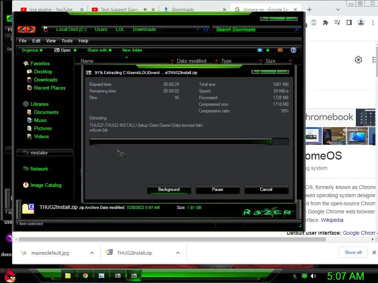Screen dimensions: 378x283
Task: Open the Wikipedia link
Action: (332, 220)
